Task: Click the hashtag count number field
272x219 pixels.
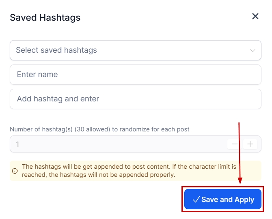Action: tap(118, 144)
